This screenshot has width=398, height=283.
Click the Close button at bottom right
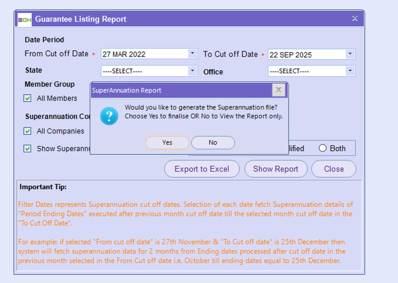334,169
